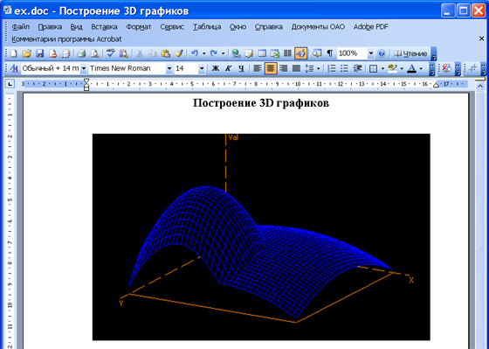Save the document with floppy icon
489x349 pixels.
40,53
